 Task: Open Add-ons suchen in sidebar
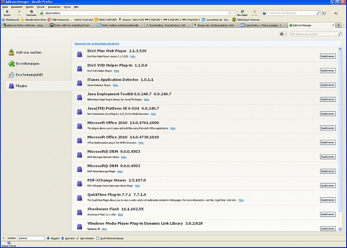(x=29, y=52)
